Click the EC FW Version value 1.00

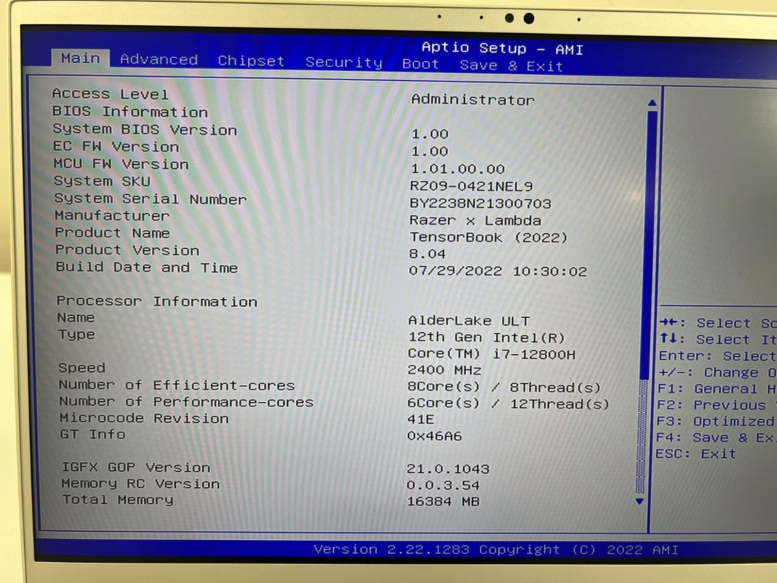(x=430, y=152)
